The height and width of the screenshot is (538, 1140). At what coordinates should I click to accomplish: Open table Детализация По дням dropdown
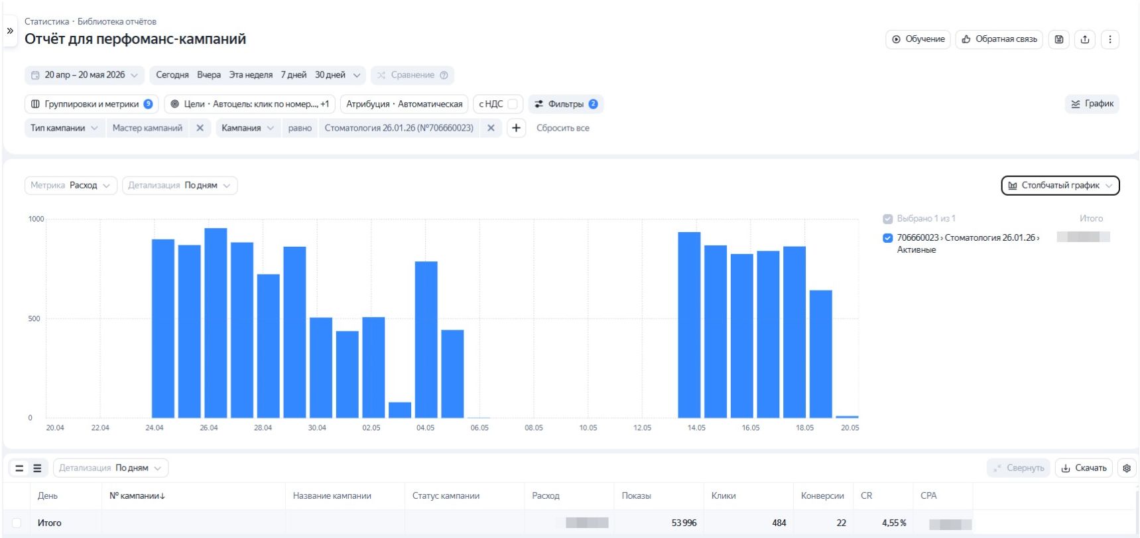(x=111, y=468)
